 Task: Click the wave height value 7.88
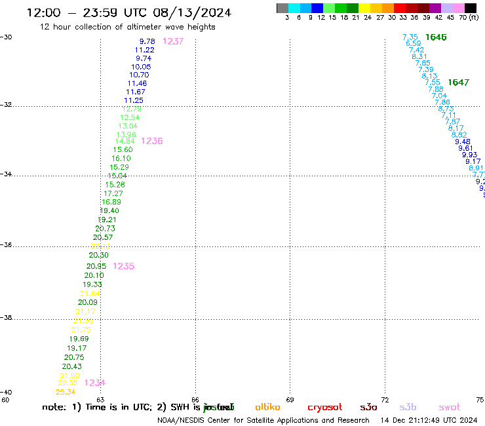[x=436, y=89]
